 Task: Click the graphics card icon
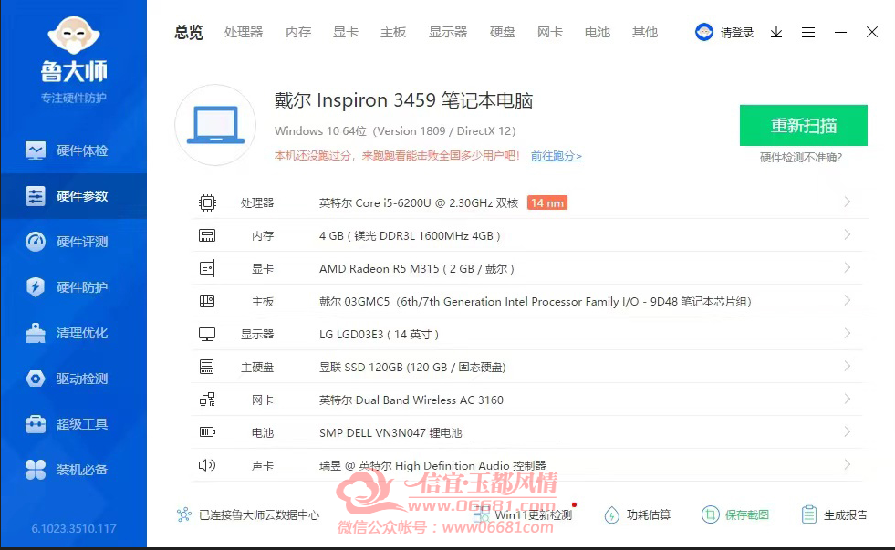click(x=207, y=268)
